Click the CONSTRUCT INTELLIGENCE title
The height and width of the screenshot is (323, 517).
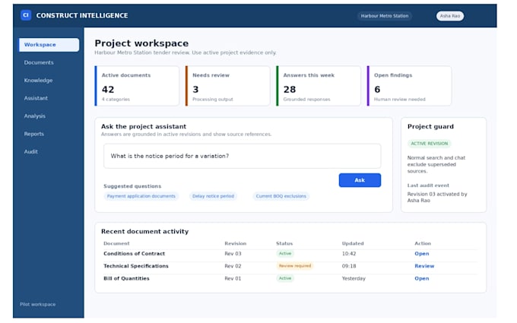click(83, 15)
